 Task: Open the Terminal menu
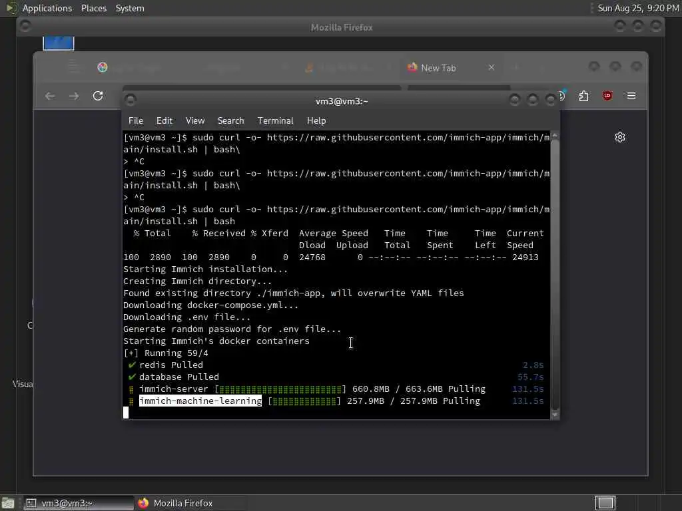coord(275,121)
